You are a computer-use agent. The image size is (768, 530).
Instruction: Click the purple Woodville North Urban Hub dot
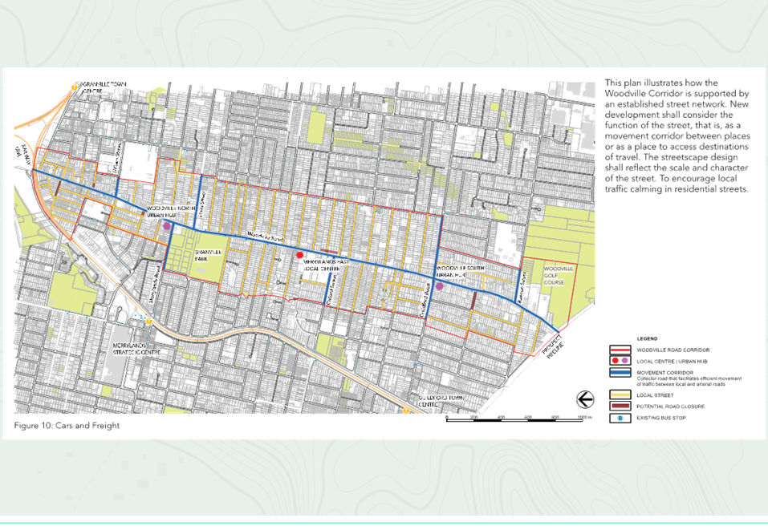point(168,226)
